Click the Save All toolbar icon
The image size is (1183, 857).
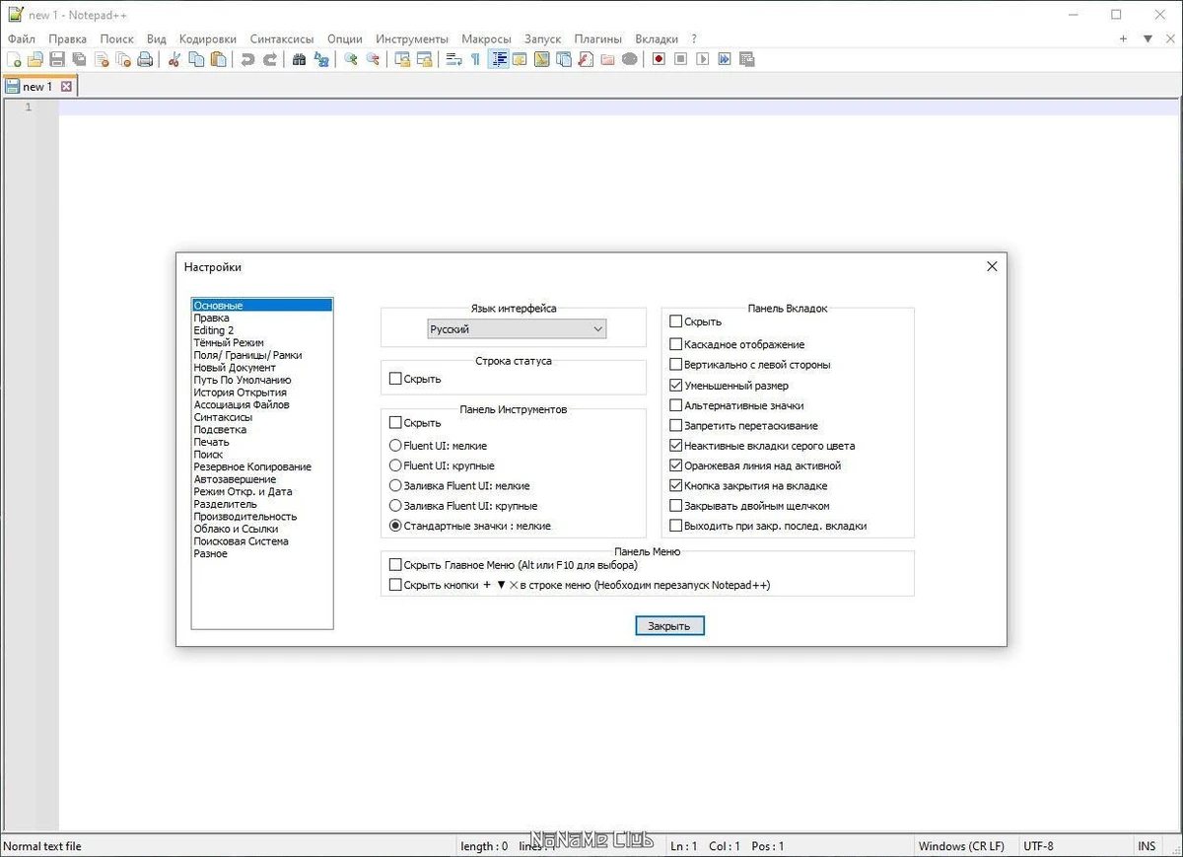click(78, 59)
